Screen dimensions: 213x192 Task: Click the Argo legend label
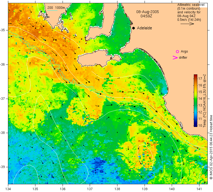click(184, 51)
